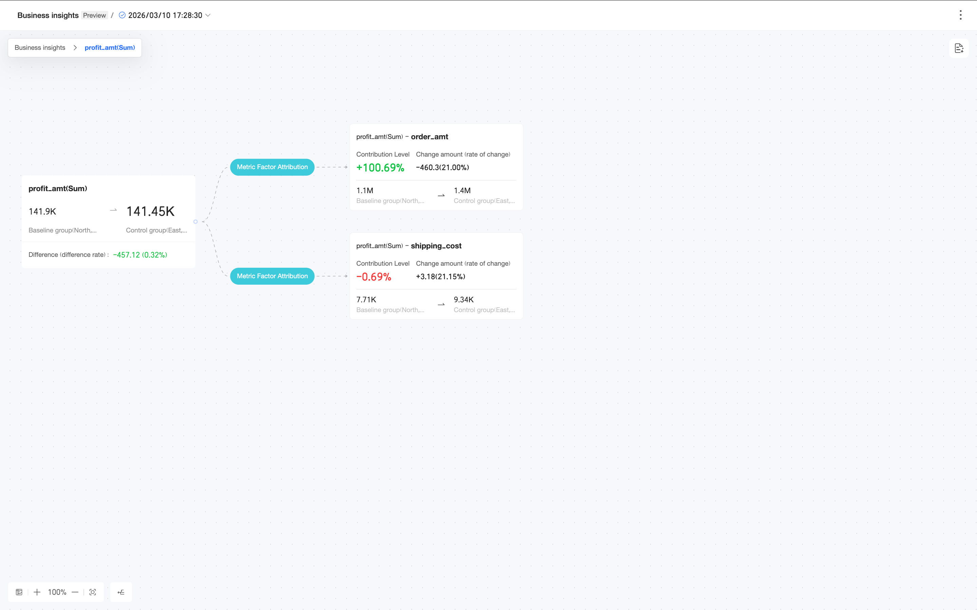This screenshot has height=610, width=977.
Task: Click the Business insights header title
Action: [47, 15]
